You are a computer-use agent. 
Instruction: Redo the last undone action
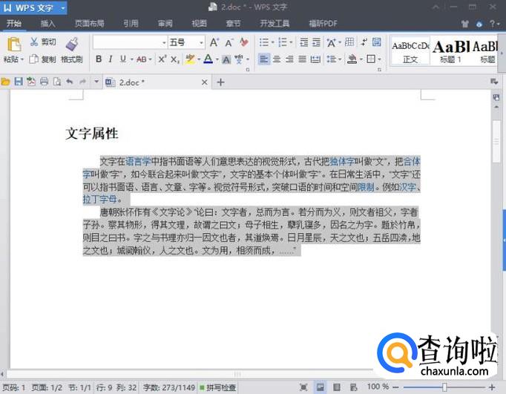point(82,82)
